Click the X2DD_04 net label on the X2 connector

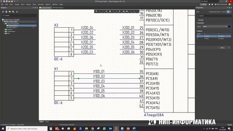pos(87,28)
